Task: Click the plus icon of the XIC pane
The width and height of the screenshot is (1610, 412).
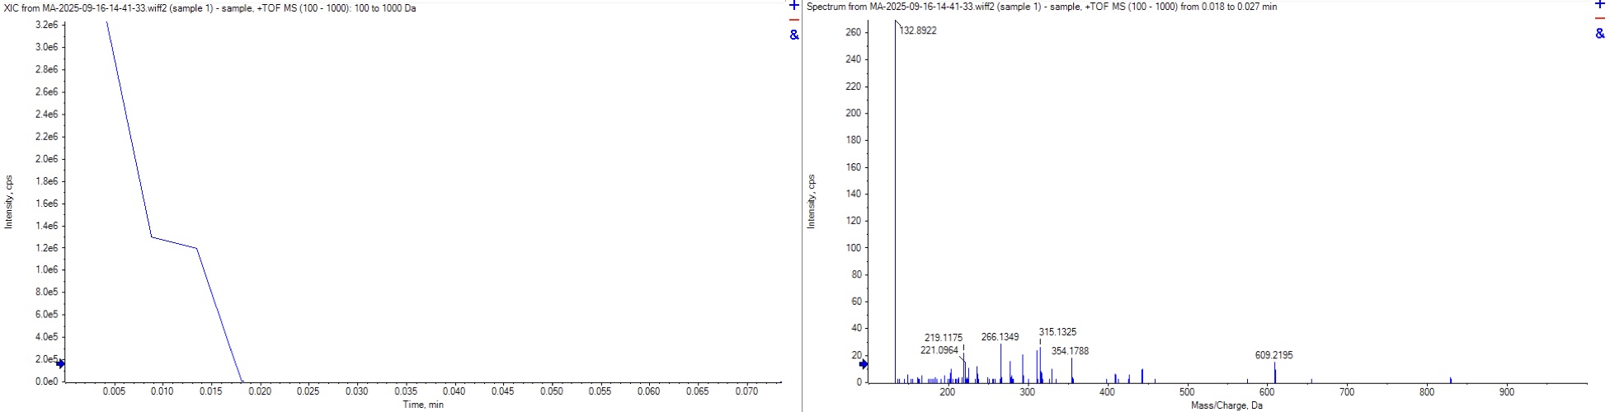Action: [x=794, y=6]
